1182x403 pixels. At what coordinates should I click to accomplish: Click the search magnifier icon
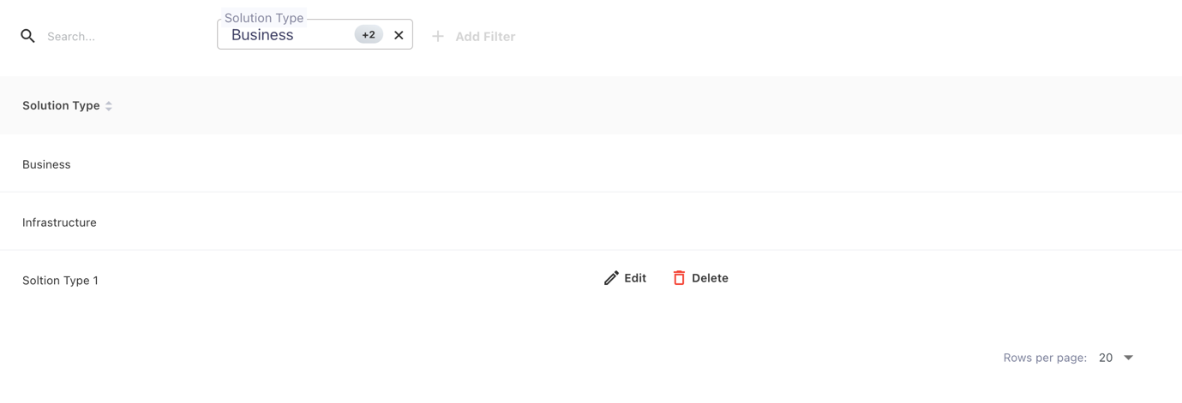point(27,36)
